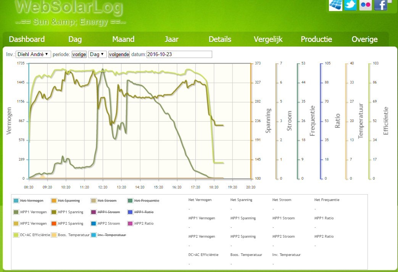Click the Frequentie axis label
Viewport: 398px width, 272px height.
(x=313, y=121)
